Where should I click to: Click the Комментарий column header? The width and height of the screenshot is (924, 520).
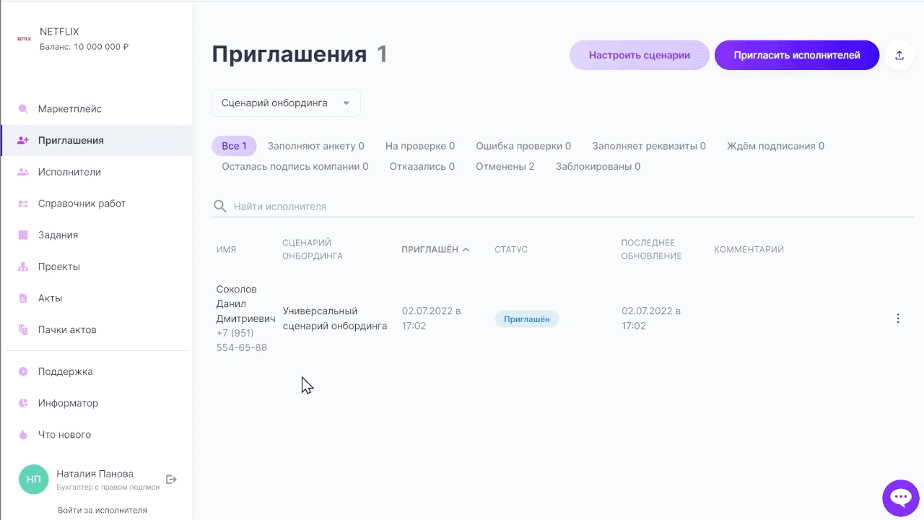[749, 250]
